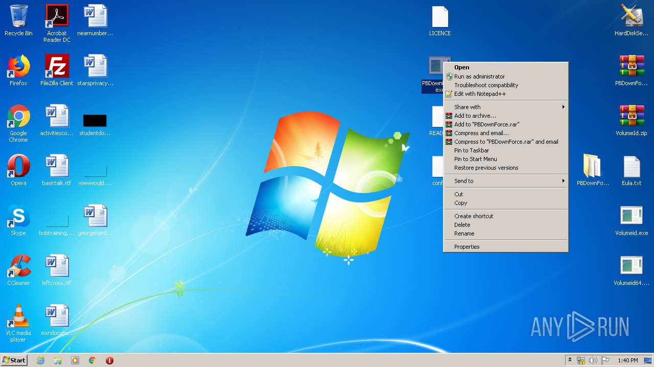This screenshot has height=367, width=654.
Task: Choose Compress and email...
Action: (x=506, y=133)
